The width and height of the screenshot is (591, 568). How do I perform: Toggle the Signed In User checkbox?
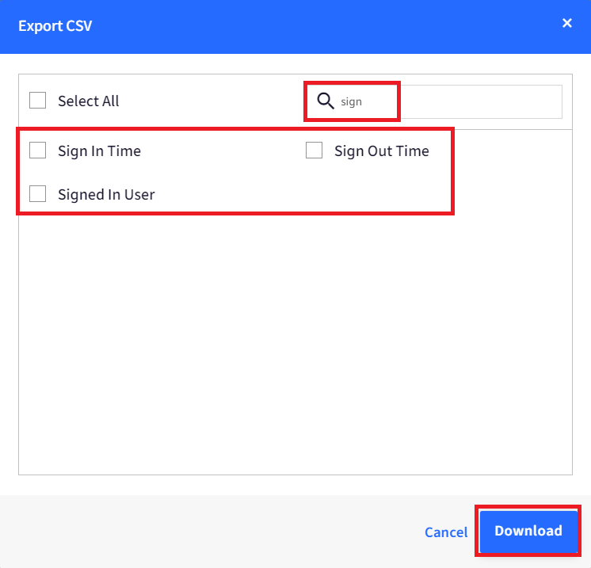[38, 194]
